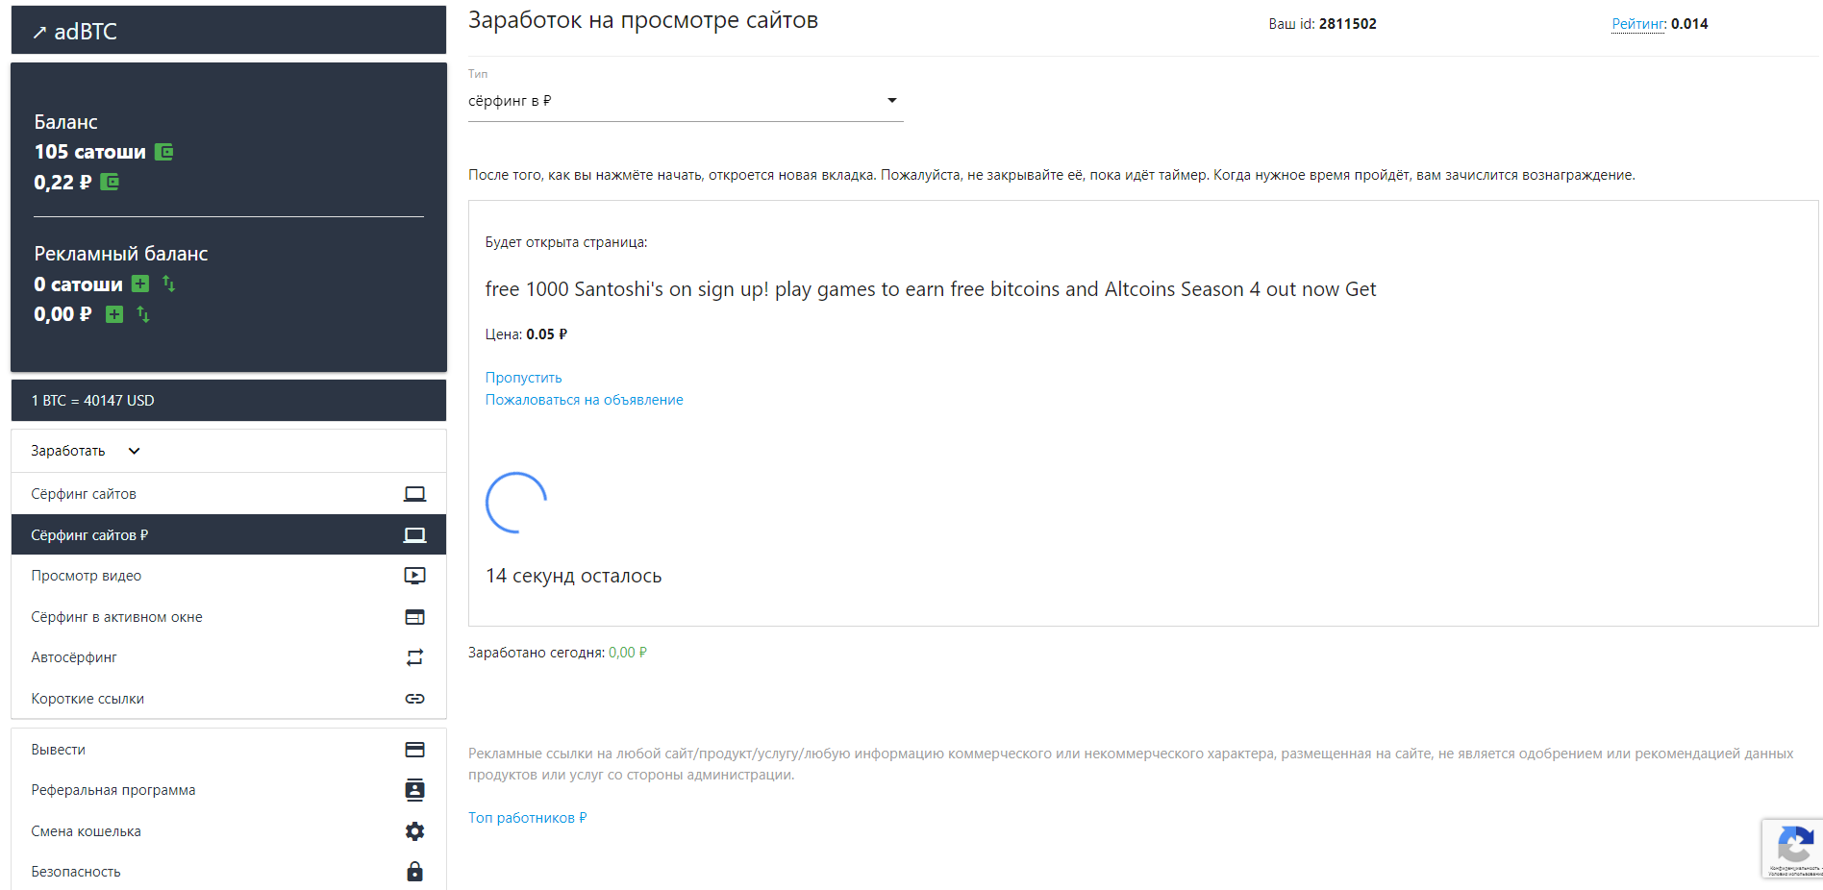Click the reCAPTCHA badge
Image resolution: width=1823 pixels, height=890 pixels.
[1793, 848]
